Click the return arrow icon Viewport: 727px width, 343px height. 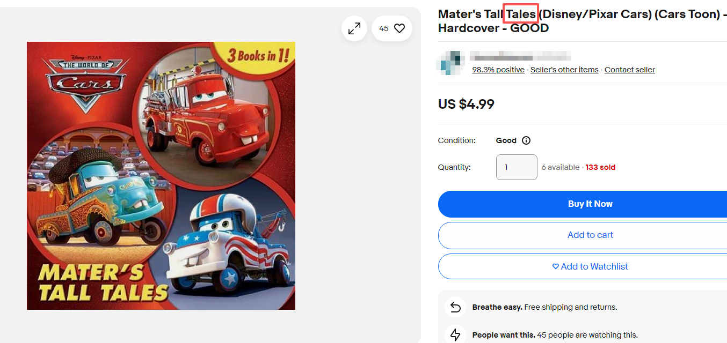(x=455, y=307)
